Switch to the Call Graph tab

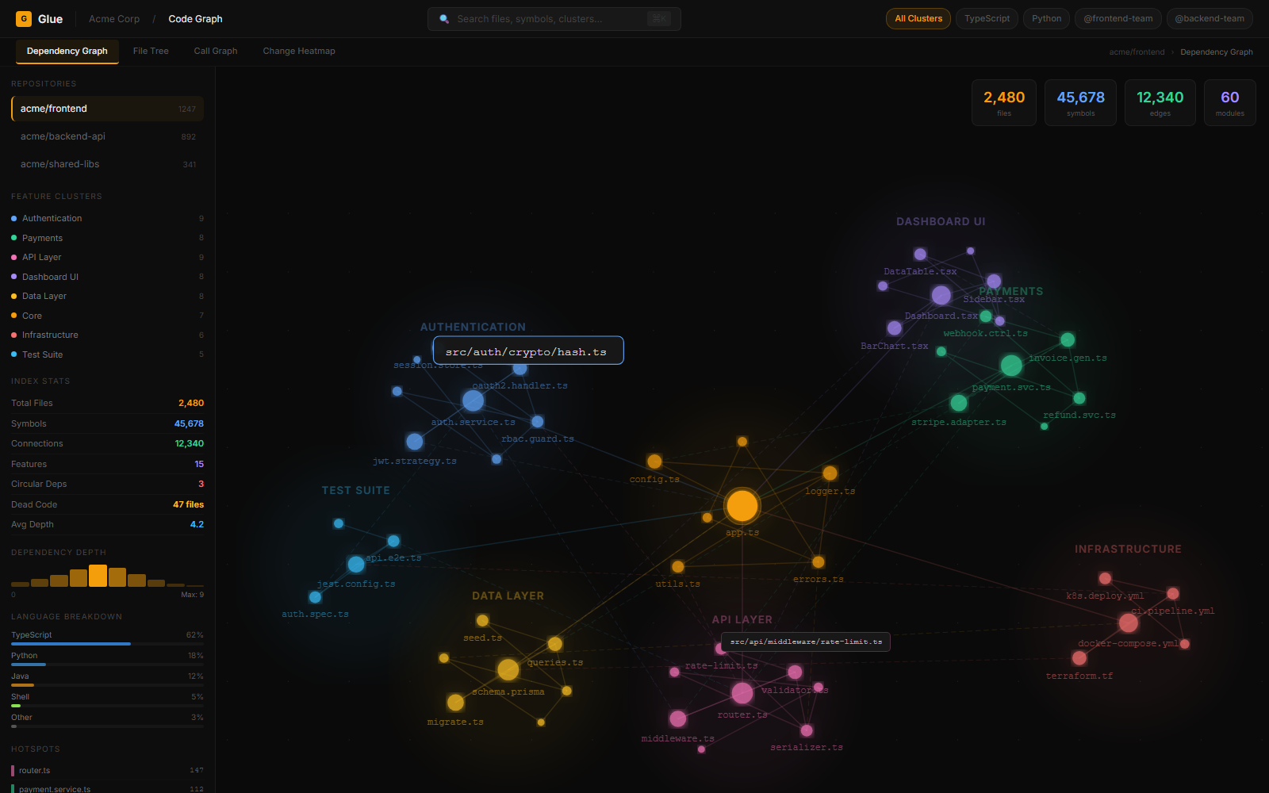tap(215, 51)
